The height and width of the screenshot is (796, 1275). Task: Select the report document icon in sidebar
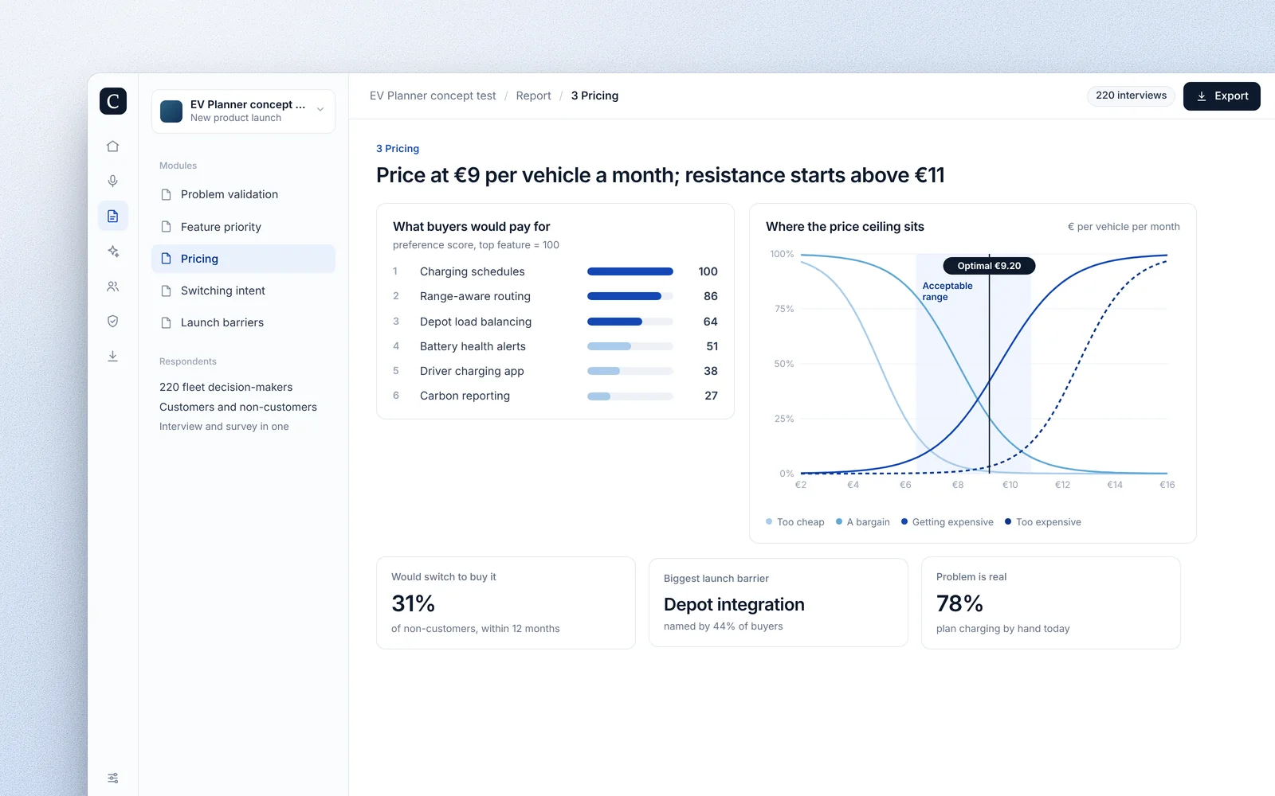tap(113, 217)
